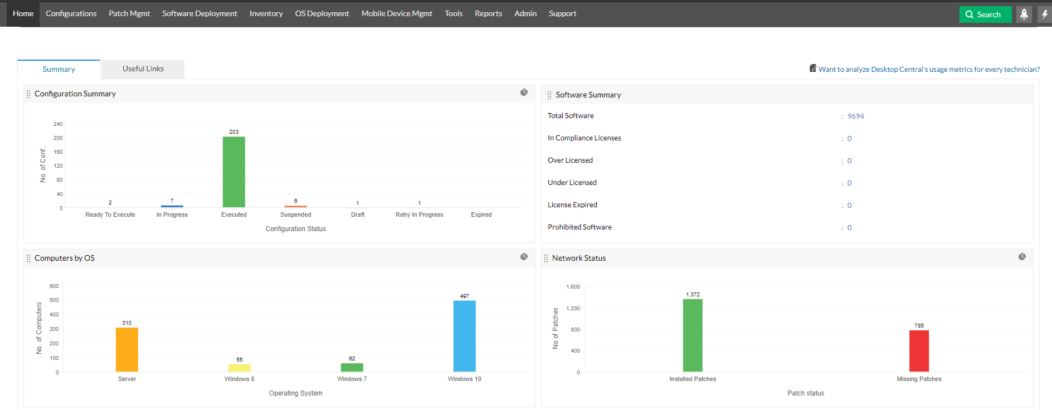This screenshot has height=410, width=1052.
Task: Click the red Missing Patches bar
Action: [x=919, y=351]
